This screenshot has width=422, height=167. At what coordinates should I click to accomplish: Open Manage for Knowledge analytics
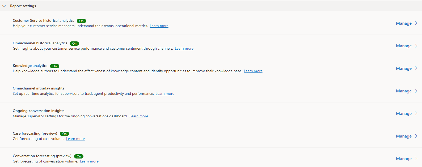(404, 68)
